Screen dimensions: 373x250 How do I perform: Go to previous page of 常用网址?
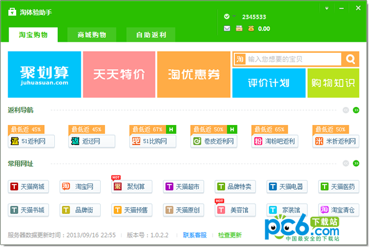[x=346, y=164]
